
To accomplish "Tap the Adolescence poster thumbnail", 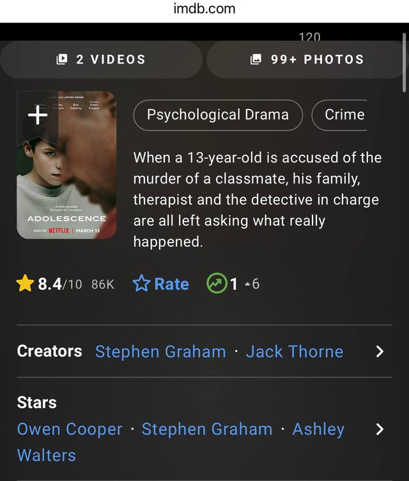I will tap(66, 165).
